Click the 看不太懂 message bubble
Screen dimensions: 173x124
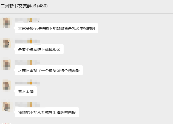[26, 91]
